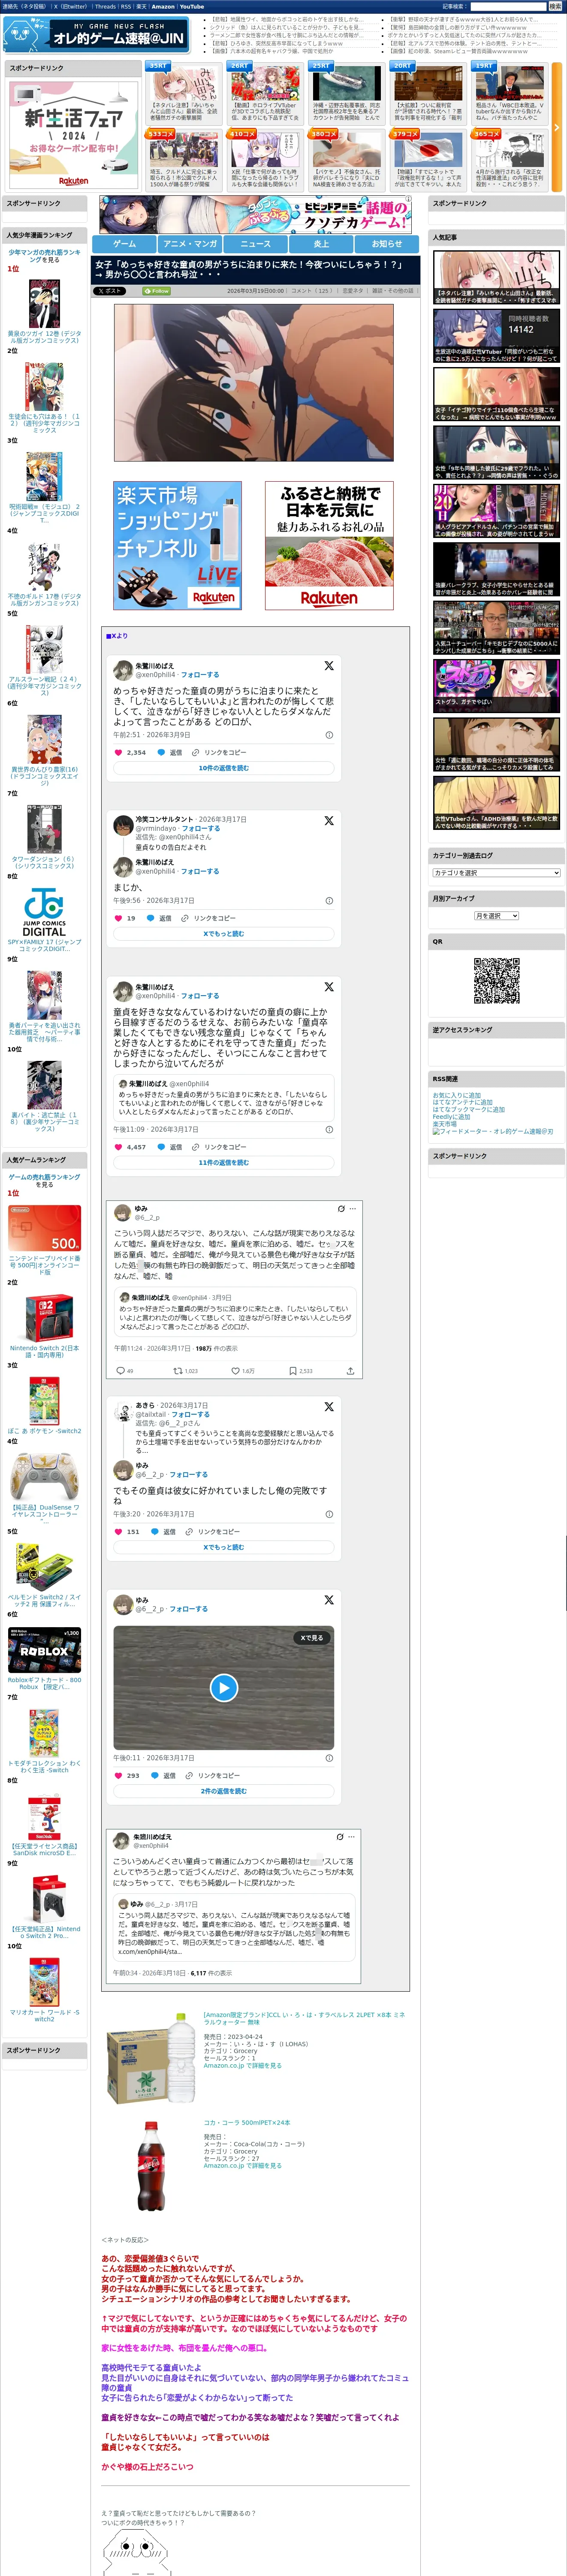
Task: Open ニュース navigation tab
Action: [x=256, y=243]
